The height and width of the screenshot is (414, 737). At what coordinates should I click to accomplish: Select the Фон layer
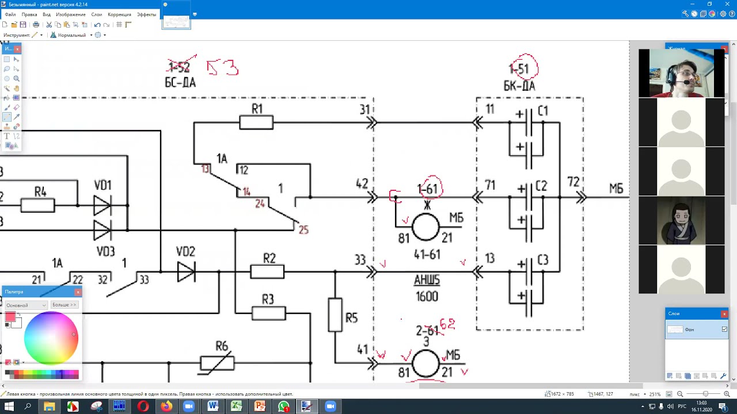coord(697,329)
